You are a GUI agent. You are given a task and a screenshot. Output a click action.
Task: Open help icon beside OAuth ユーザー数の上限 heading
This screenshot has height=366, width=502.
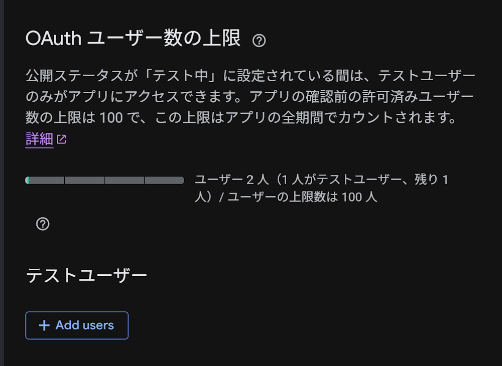coord(259,41)
